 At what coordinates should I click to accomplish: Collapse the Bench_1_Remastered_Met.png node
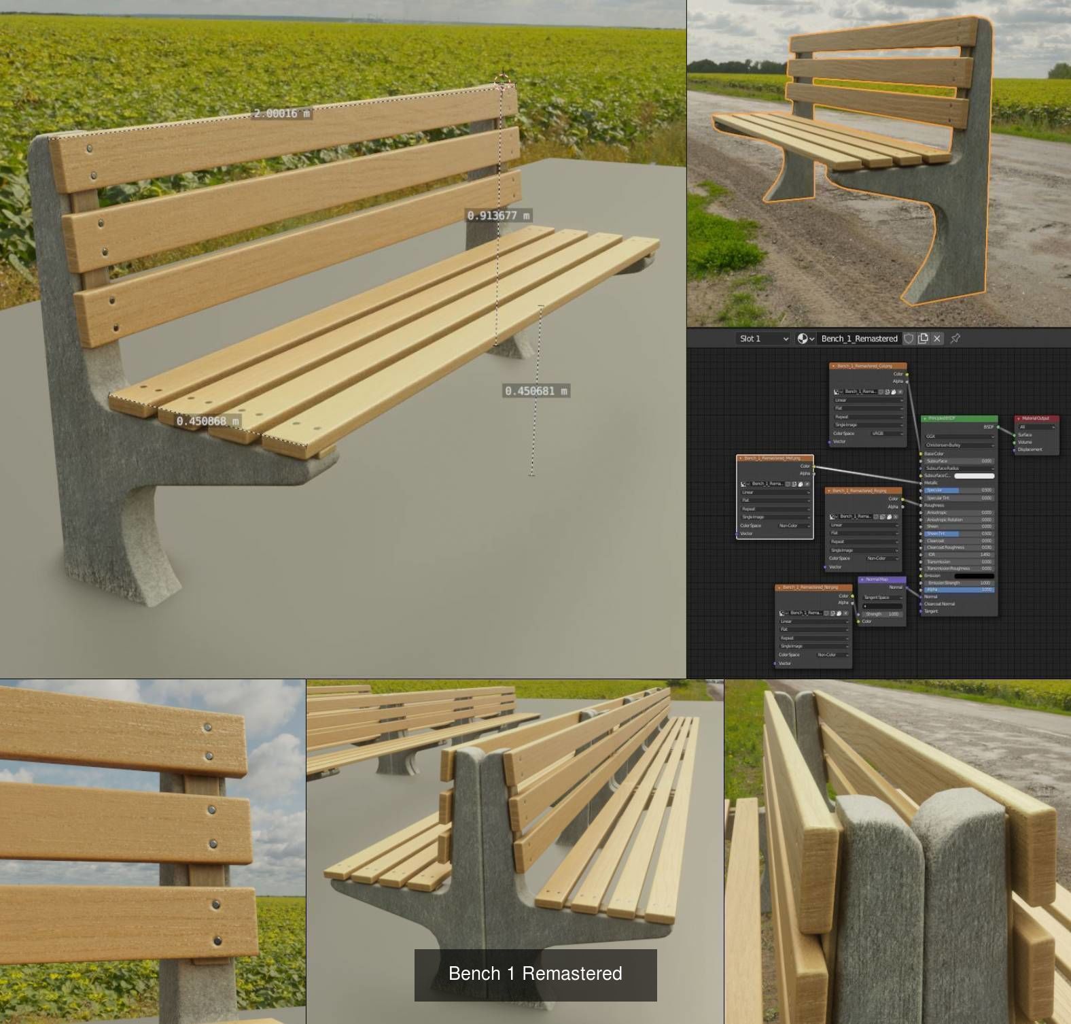741,458
